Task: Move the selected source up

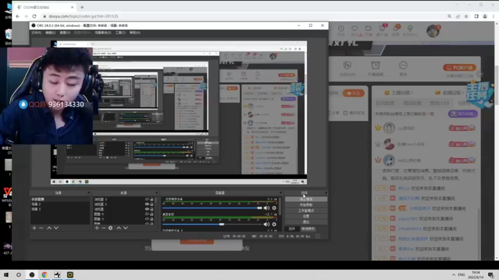Action: [x=119, y=228]
